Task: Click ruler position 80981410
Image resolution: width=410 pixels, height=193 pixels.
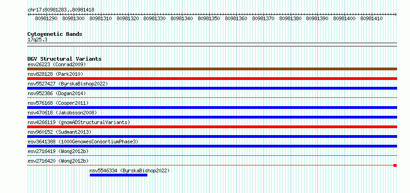Action: point(372,18)
